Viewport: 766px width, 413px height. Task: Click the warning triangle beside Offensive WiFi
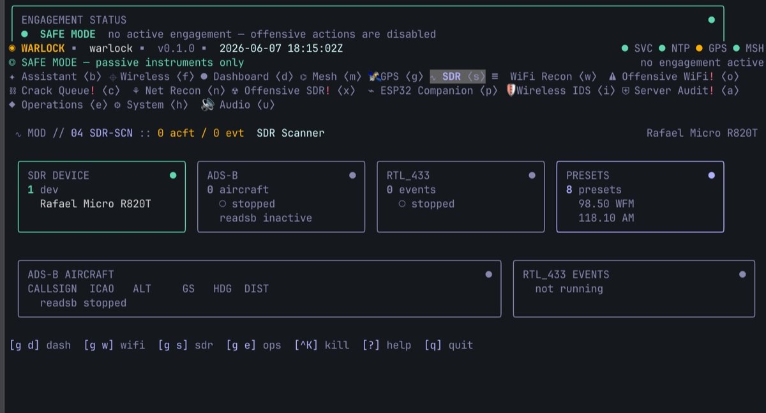pyautogui.click(x=612, y=77)
